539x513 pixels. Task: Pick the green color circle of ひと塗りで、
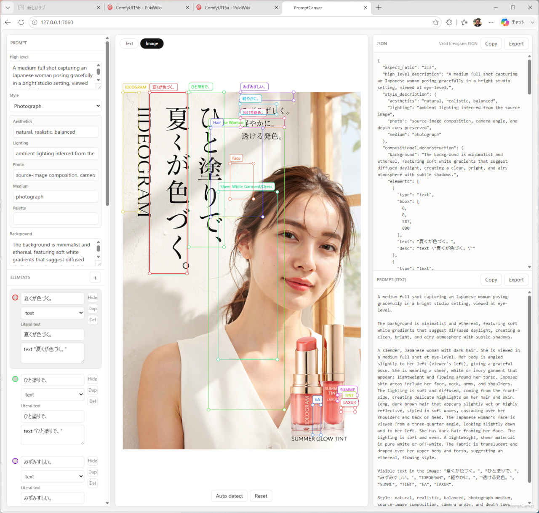[15, 379]
